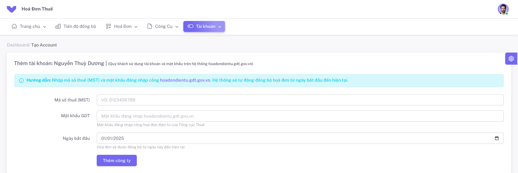Expand the Hoá Đơn menu chevron
Viewport: 518px width, 173px height.
(x=136, y=27)
